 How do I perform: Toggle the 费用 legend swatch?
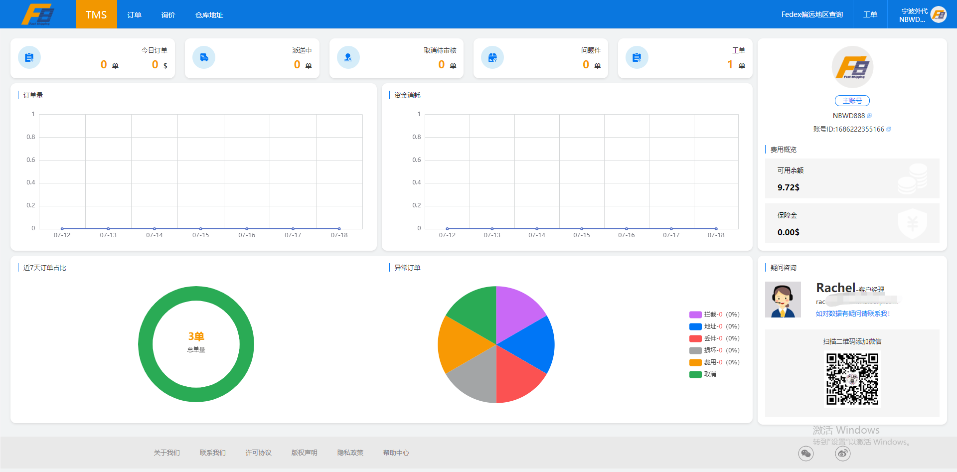coord(695,362)
